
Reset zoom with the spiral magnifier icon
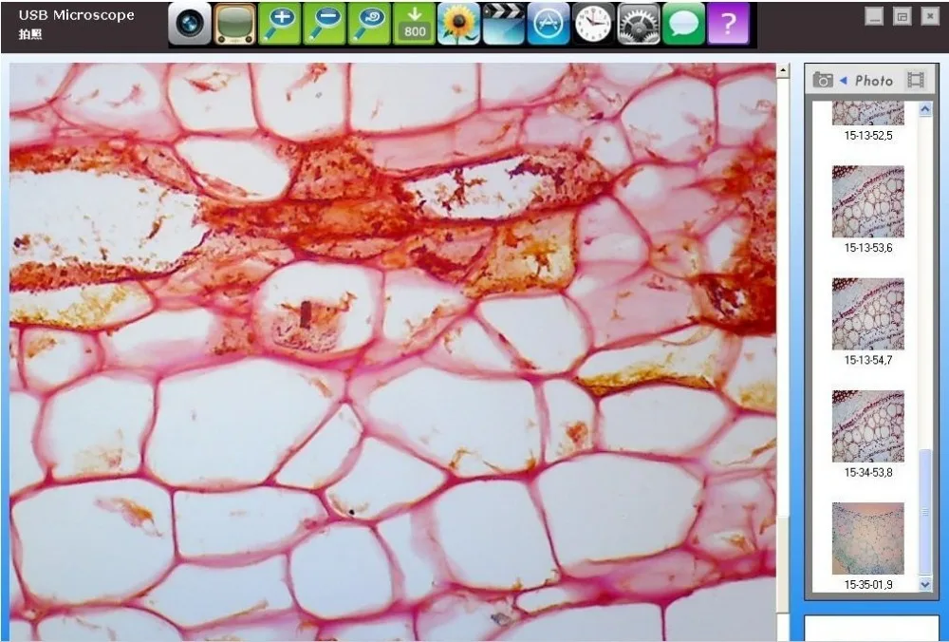click(369, 25)
